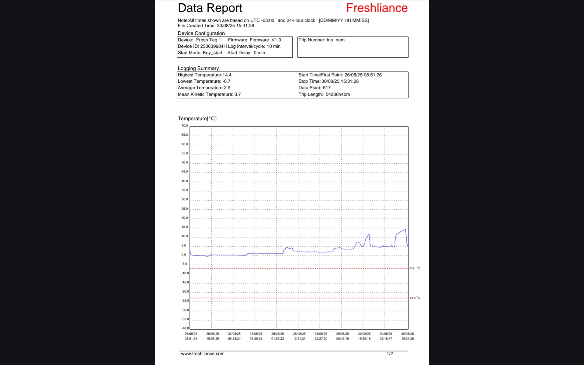Click the page number 1/2
Viewport: 584px width, 365px height.
[x=390, y=354]
